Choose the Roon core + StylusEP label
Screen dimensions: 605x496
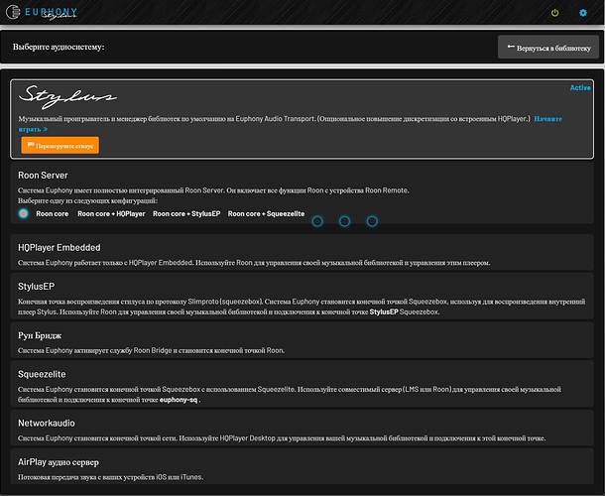click(186, 213)
